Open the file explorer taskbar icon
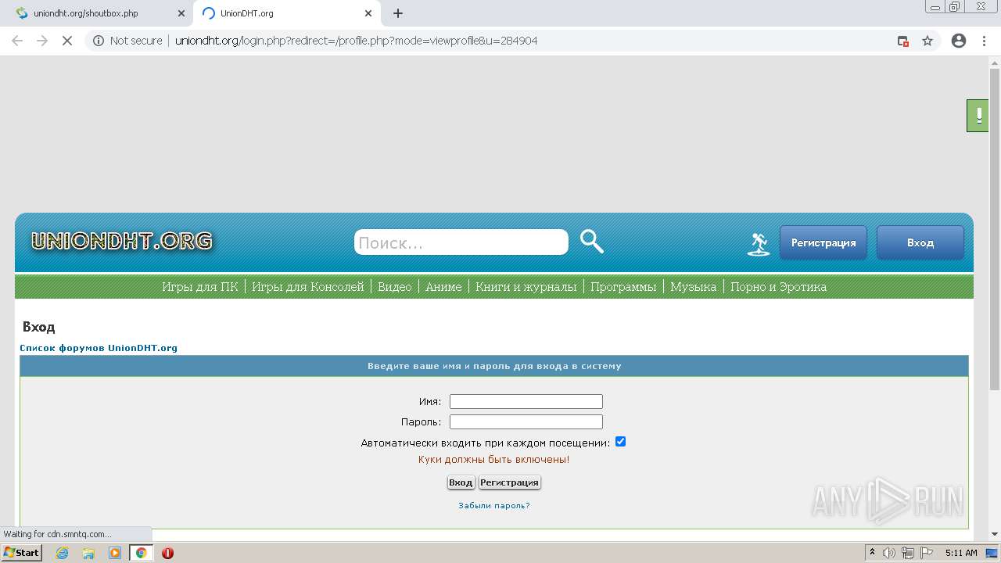This screenshot has width=1001, height=563. pos(88,553)
